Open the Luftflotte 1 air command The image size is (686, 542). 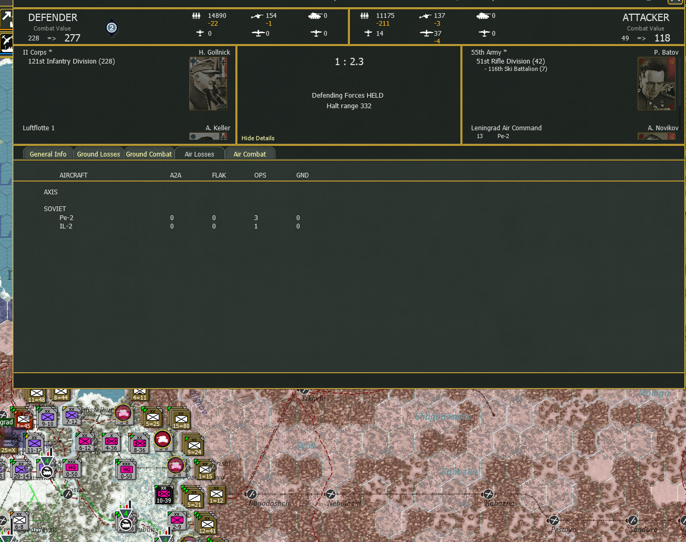click(38, 128)
